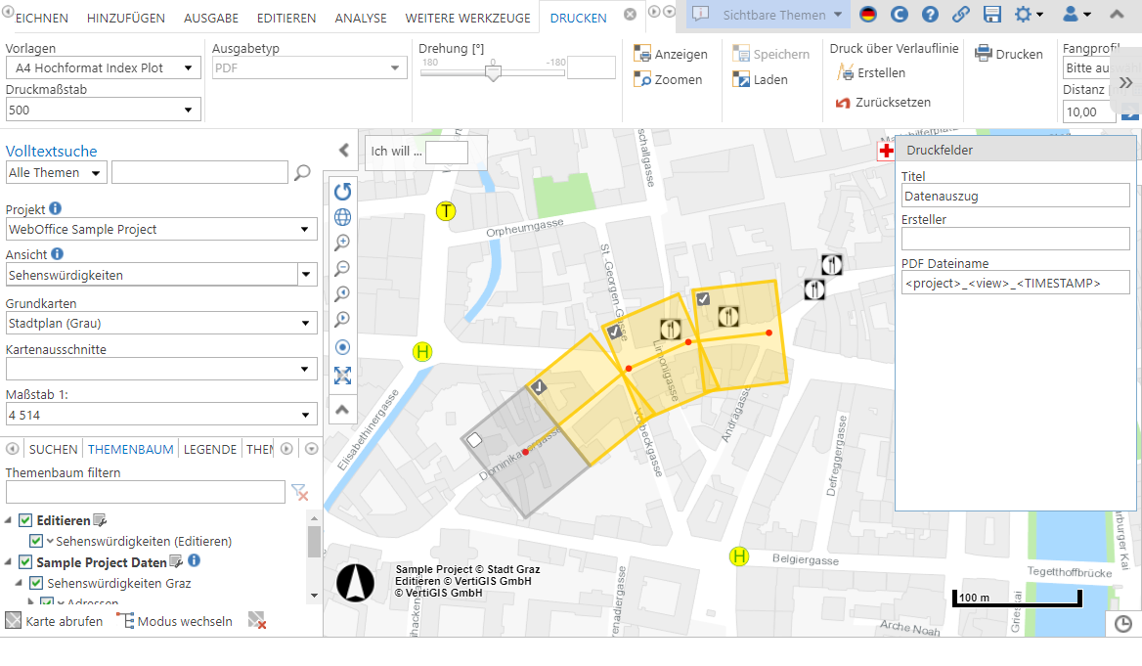Open the help icon in the header
This screenshot has width=1142, height=666.
[928, 14]
